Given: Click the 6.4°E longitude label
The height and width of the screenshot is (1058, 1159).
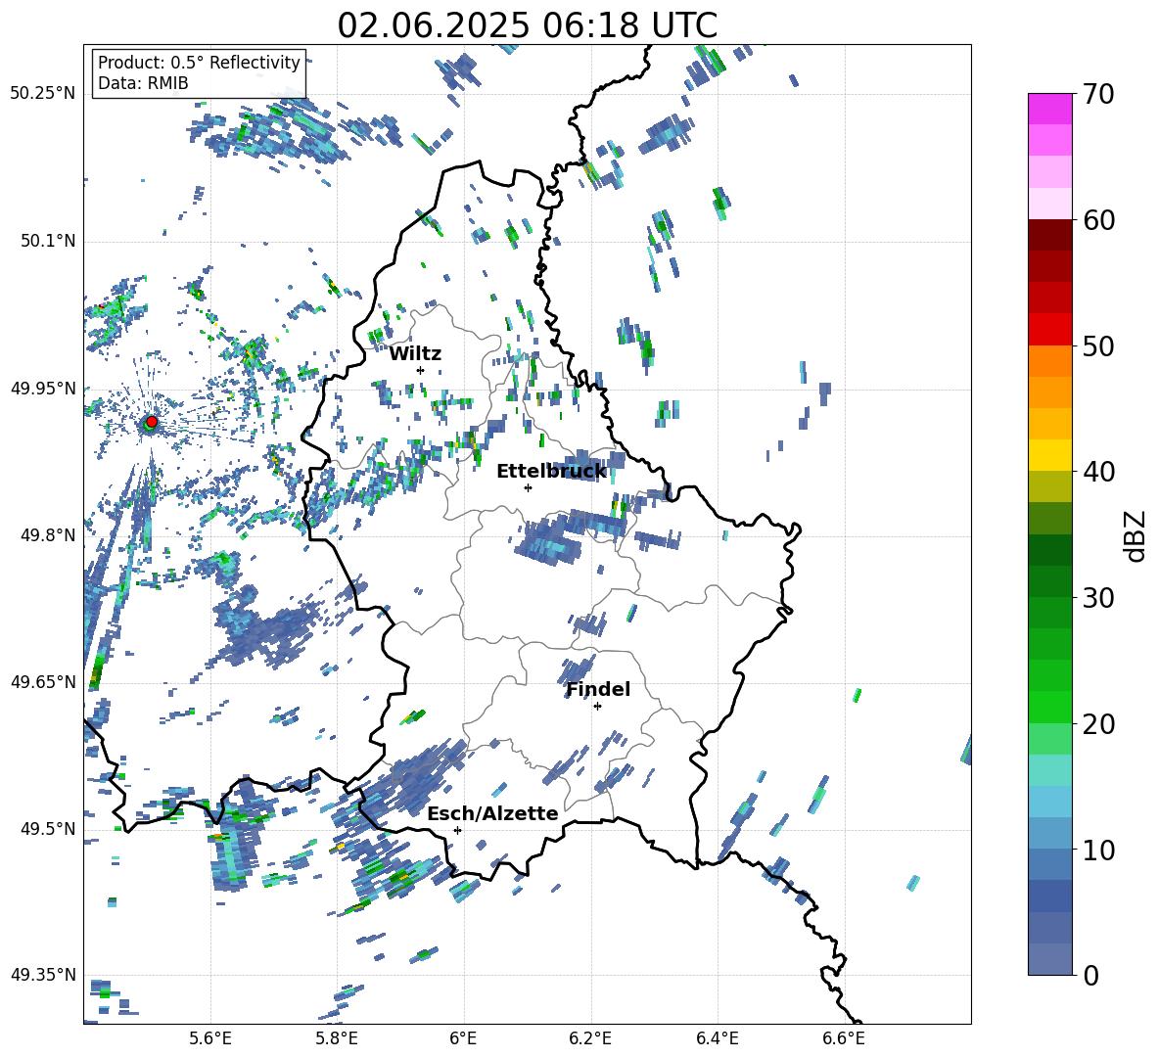Looking at the screenshot, I should click(x=717, y=1038).
